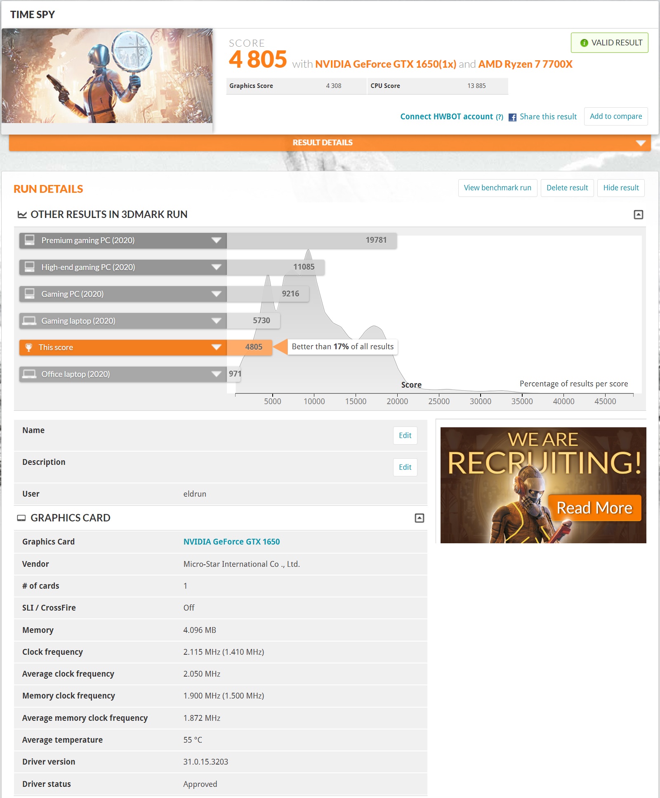Collapse the Graphics Card section
Screen dimensions: 660x798
pyautogui.click(x=419, y=518)
